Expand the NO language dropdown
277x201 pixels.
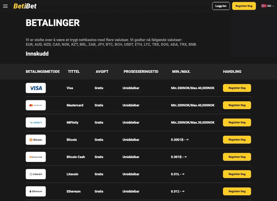270,6
